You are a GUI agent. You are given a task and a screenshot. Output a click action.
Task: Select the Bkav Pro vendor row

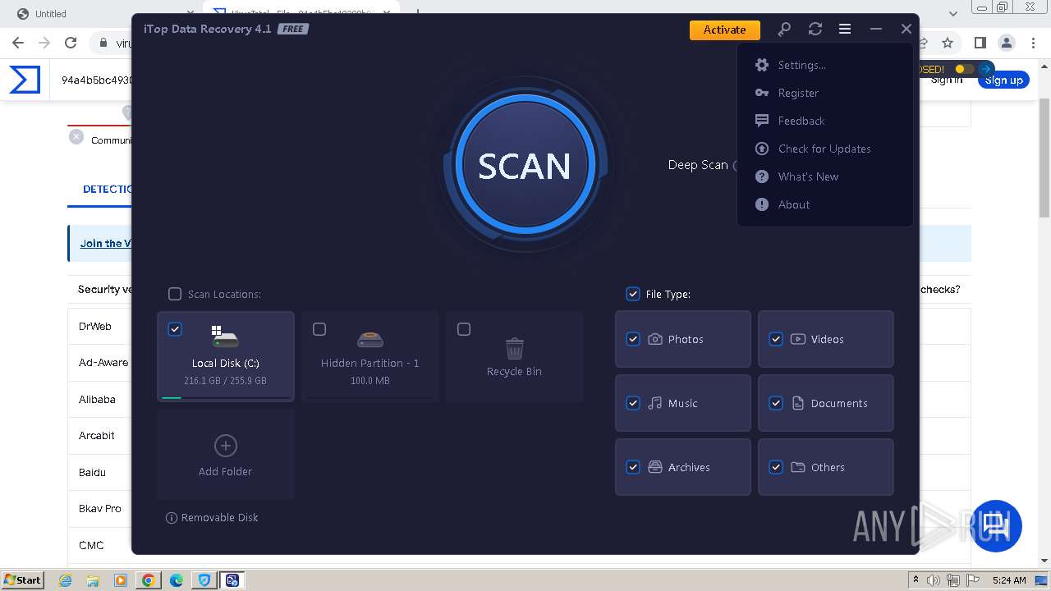coord(99,508)
